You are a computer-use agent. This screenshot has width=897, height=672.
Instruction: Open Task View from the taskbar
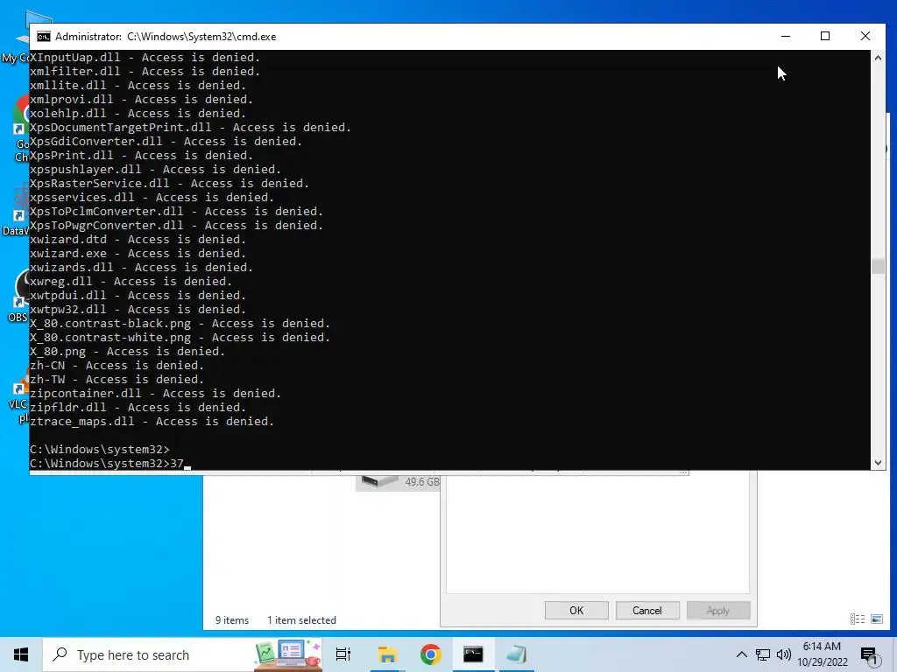pyautogui.click(x=343, y=654)
